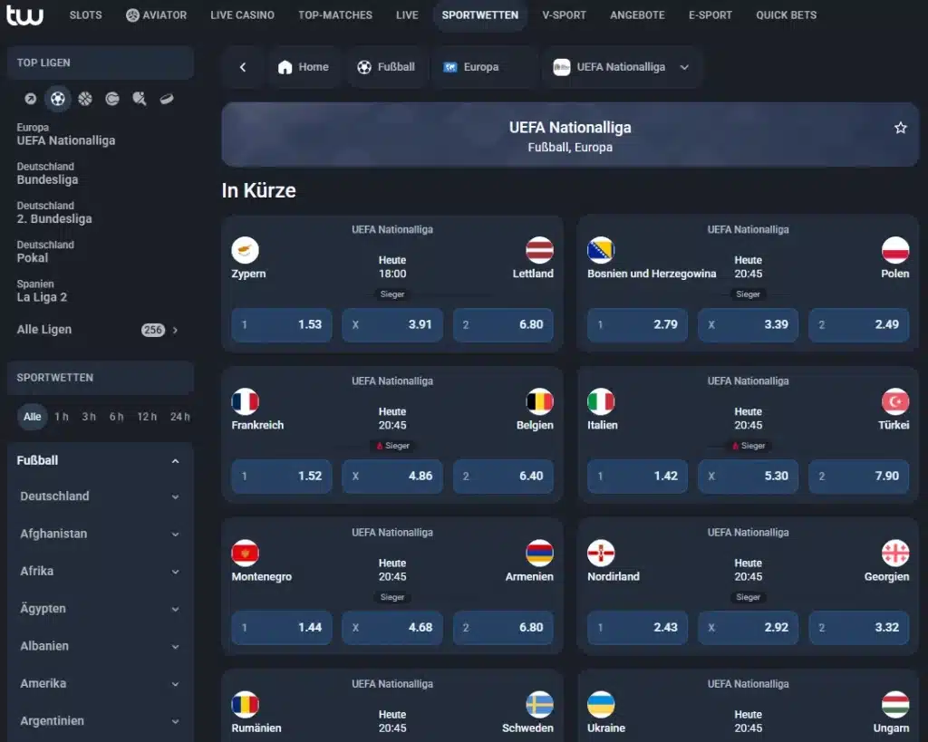928x742 pixels.
Task: Click the tw site logo
Action: pos(24,14)
